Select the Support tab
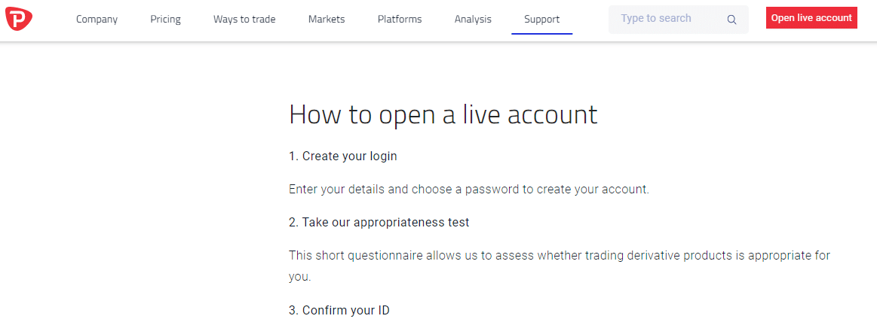 pos(542,20)
